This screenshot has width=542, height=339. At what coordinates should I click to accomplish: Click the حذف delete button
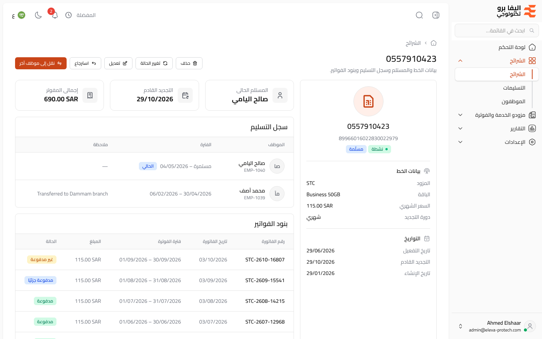tap(189, 63)
